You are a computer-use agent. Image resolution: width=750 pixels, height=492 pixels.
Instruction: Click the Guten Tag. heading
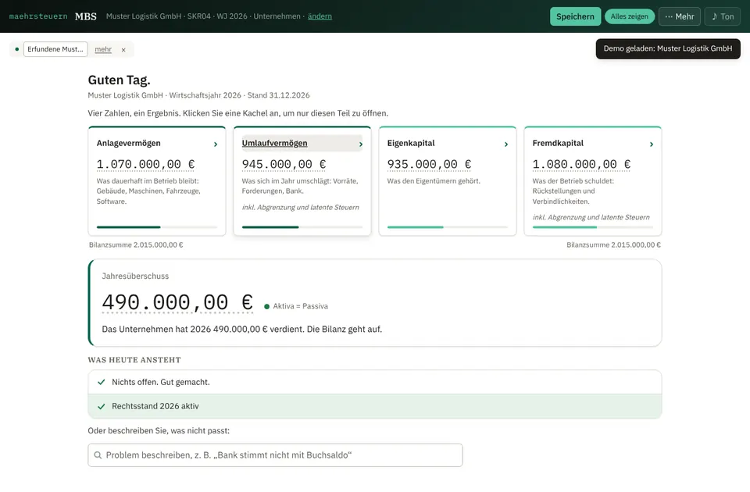coord(119,80)
